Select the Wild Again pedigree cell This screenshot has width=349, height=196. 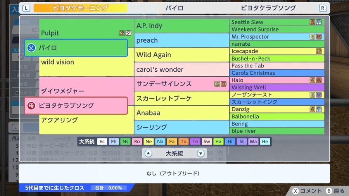(x=181, y=55)
